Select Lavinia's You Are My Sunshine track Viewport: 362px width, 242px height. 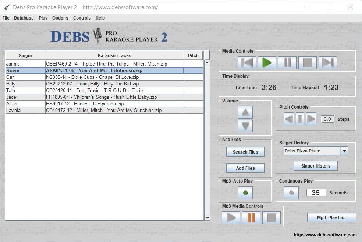coord(104,110)
